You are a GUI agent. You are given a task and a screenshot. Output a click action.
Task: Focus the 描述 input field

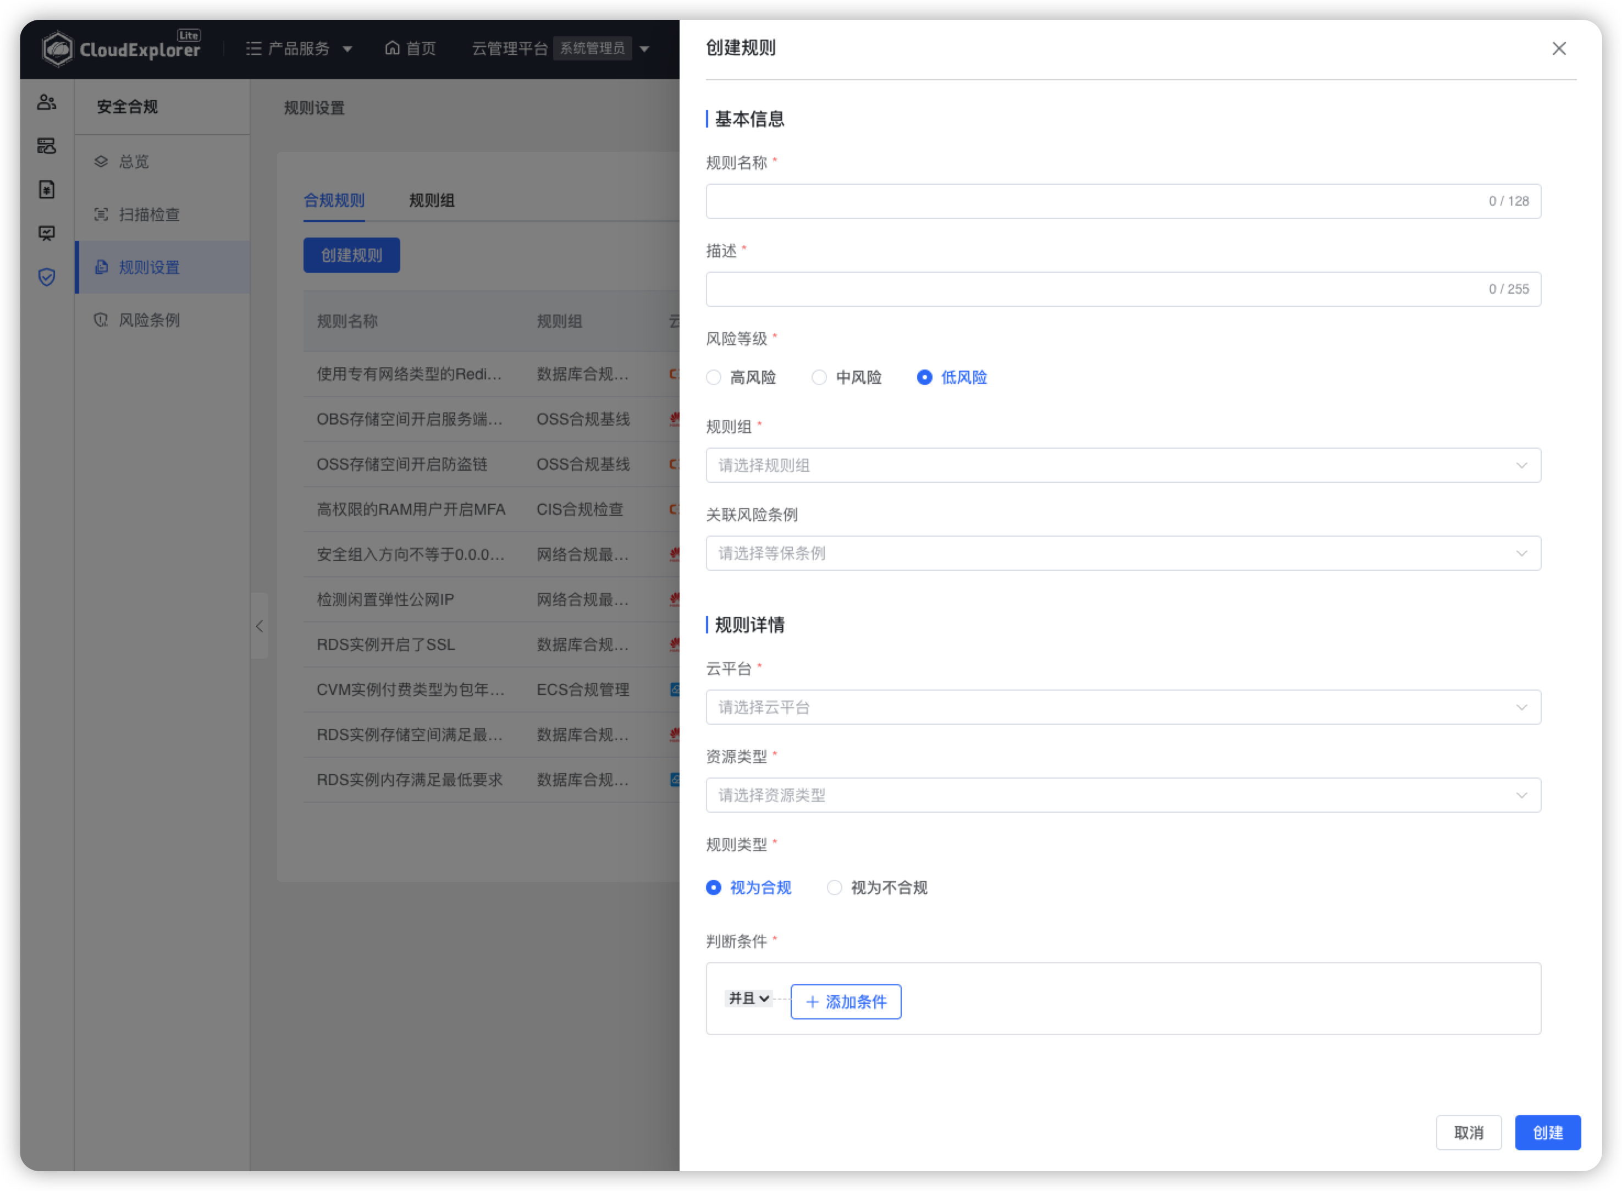1123,289
